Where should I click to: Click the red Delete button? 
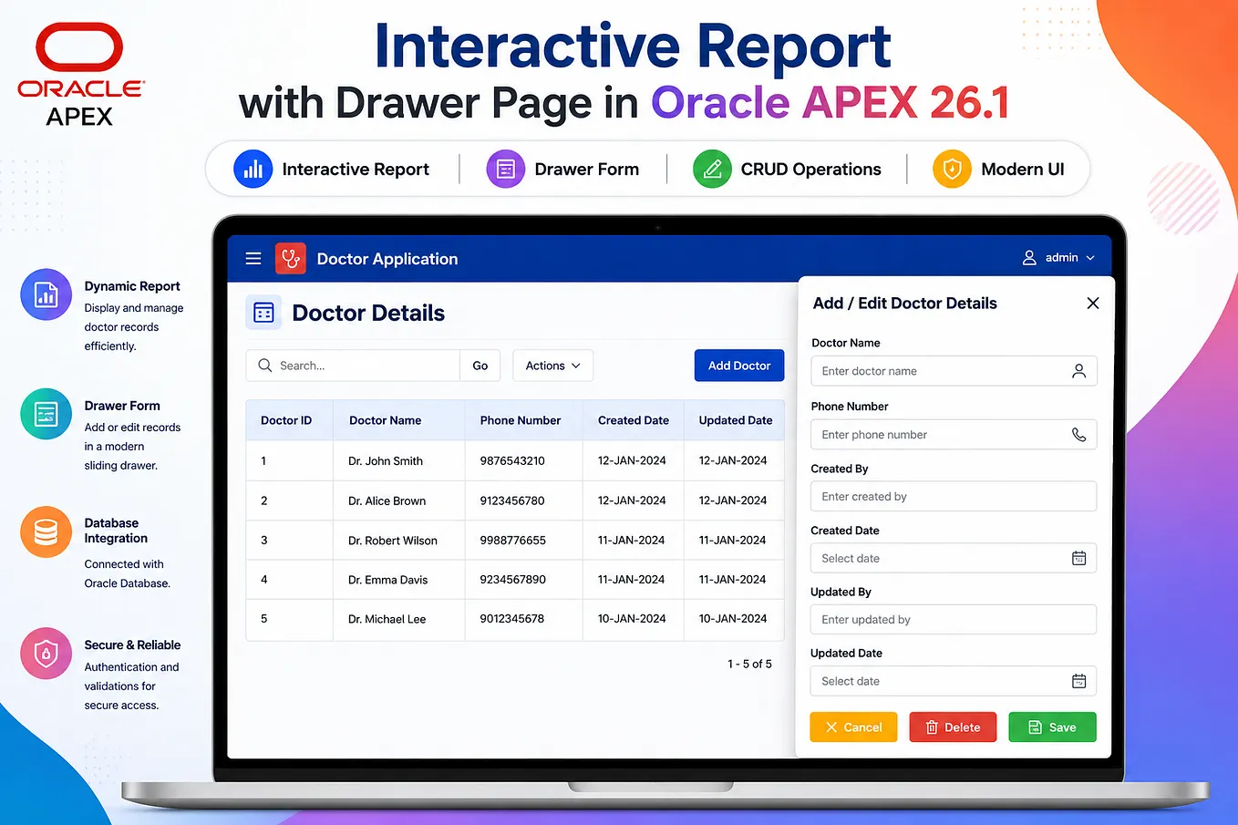point(953,727)
